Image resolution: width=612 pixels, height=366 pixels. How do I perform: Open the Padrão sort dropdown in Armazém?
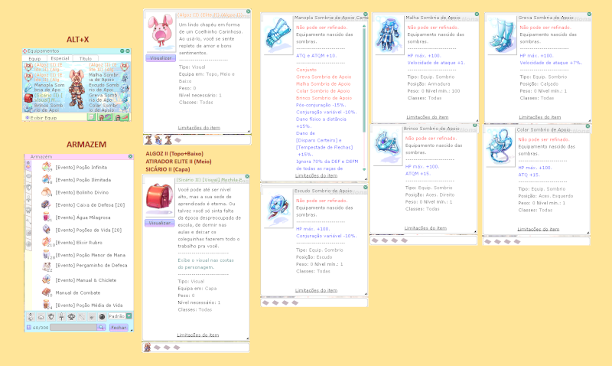point(120,316)
